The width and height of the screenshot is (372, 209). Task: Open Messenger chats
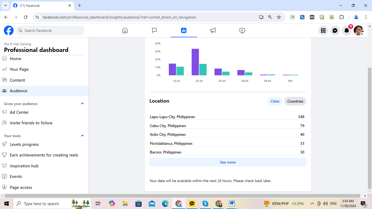(335, 30)
